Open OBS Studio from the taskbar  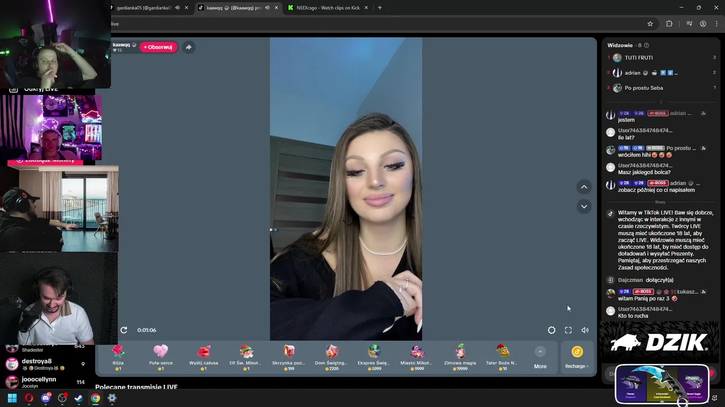62,398
